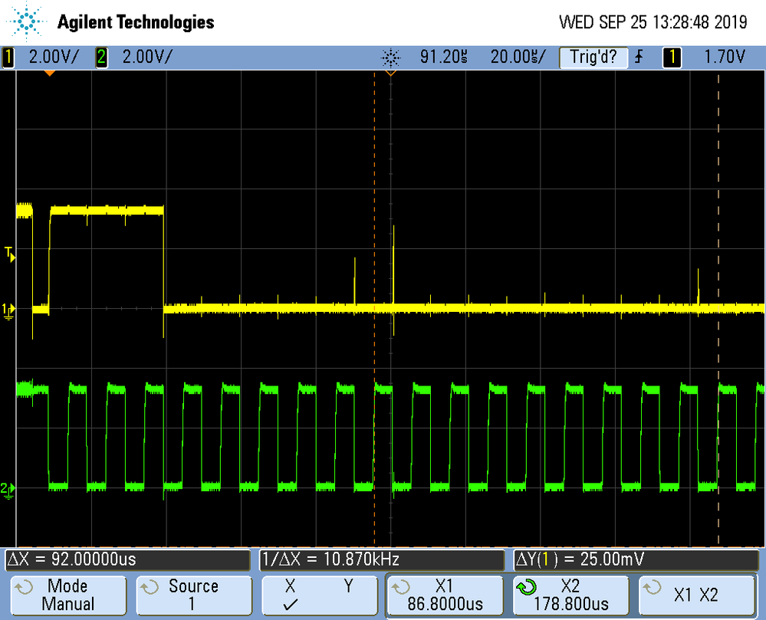Click the date and time stamp
The image size is (766, 620).
[x=653, y=22]
